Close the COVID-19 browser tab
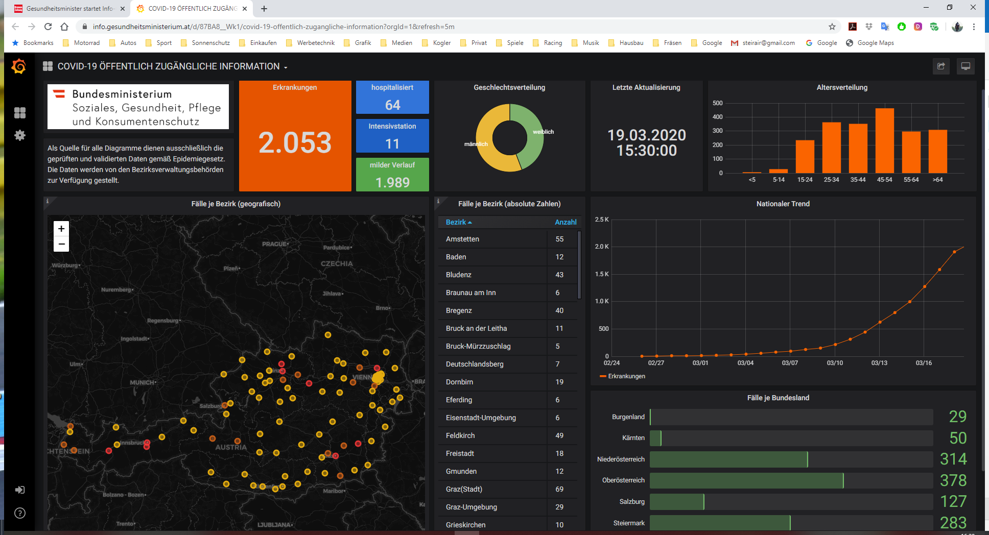Image resolution: width=989 pixels, height=535 pixels. click(245, 9)
